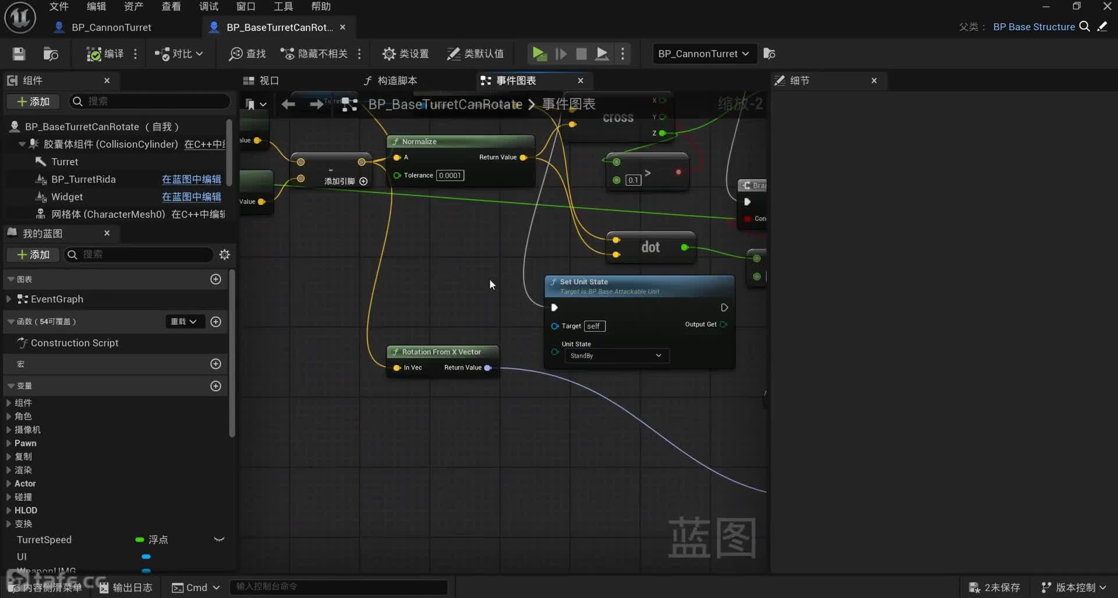The height and width of the screenshot is (598, 1118).
Task: Toggle Hide Unrelated (隐藏不相关) nodes
Action: pos(314,54)
